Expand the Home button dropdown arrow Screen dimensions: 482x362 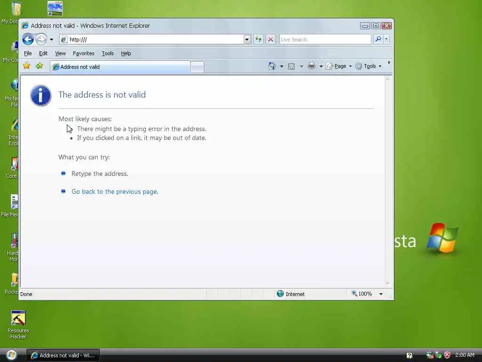(x=281, y=66)
